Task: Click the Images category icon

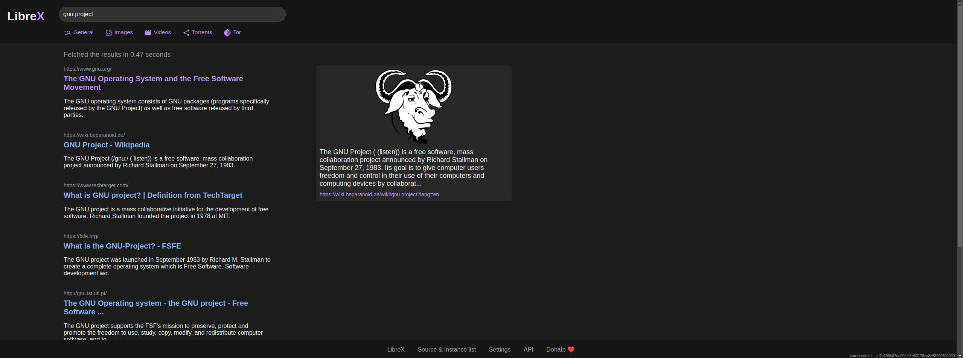Action: (x=109, y=33)
